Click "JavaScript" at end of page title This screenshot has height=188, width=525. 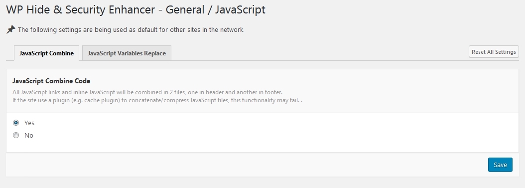(240, 9)
